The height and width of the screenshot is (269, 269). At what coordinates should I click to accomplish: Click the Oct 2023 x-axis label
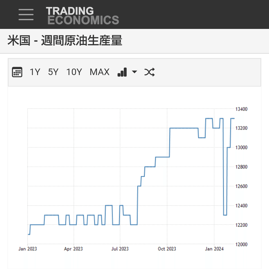click(x=167, y=249)
